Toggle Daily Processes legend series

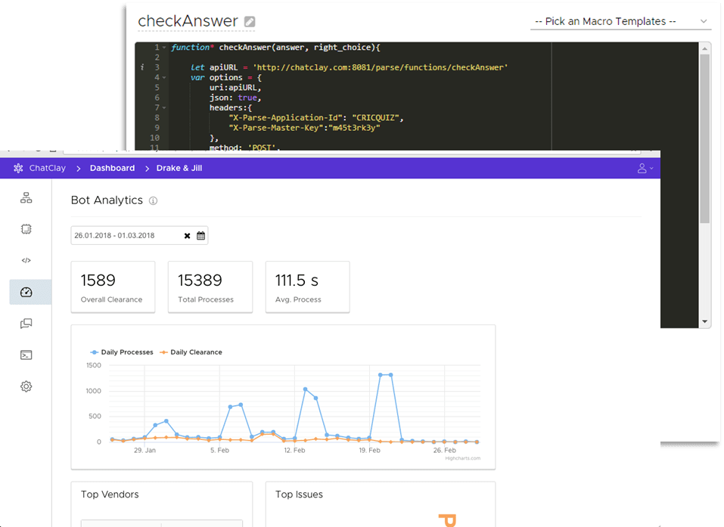[x=122, y=352]
